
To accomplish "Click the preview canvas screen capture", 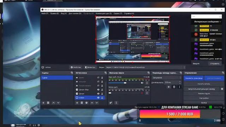I will click(x=132, y=40).
